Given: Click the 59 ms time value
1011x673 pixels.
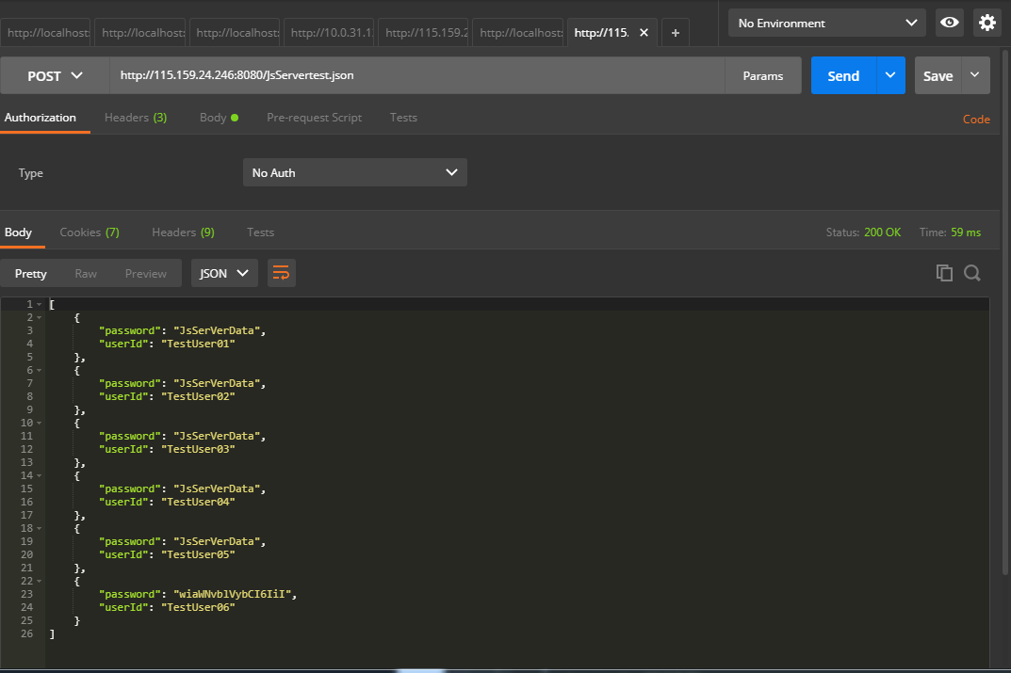Looking at the screenshot, I should click(x=966, y=232).
